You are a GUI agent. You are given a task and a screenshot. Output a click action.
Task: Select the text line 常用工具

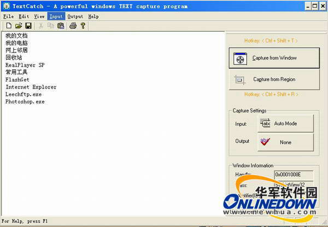(x=16, y=72)
